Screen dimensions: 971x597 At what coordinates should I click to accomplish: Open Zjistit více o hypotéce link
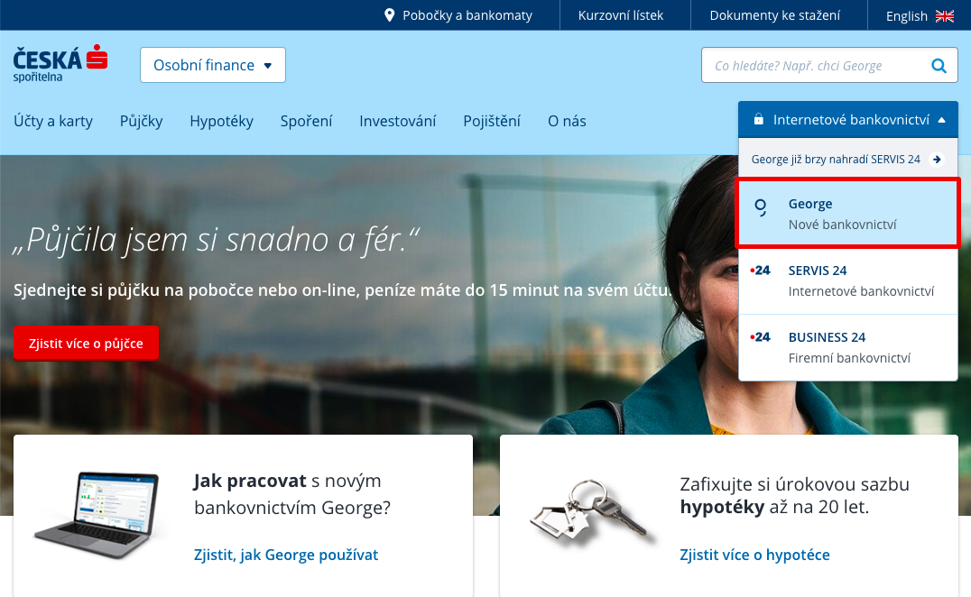[755, 555]
